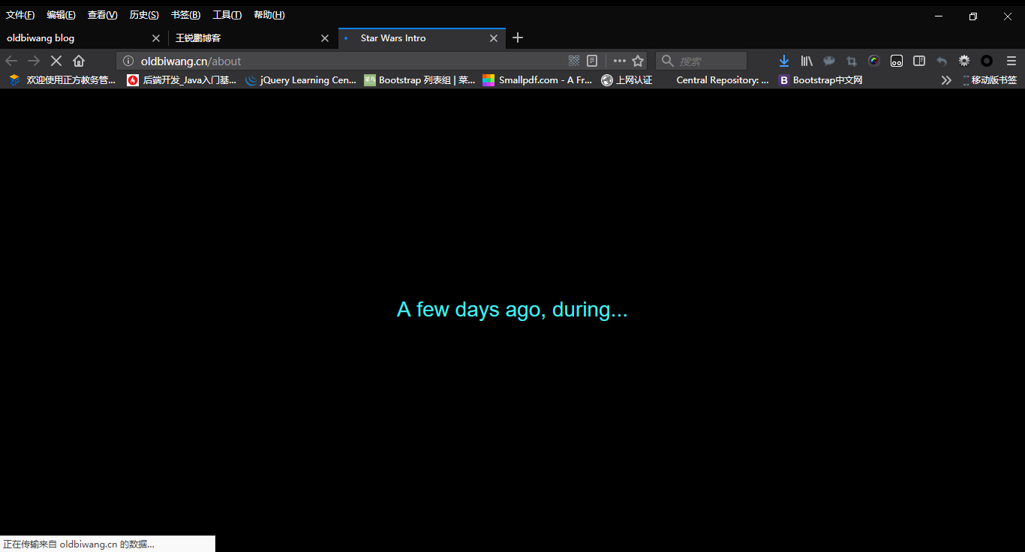Open the two-circle mask extension icon
The image size is (1025, 552).
[897, 61]
